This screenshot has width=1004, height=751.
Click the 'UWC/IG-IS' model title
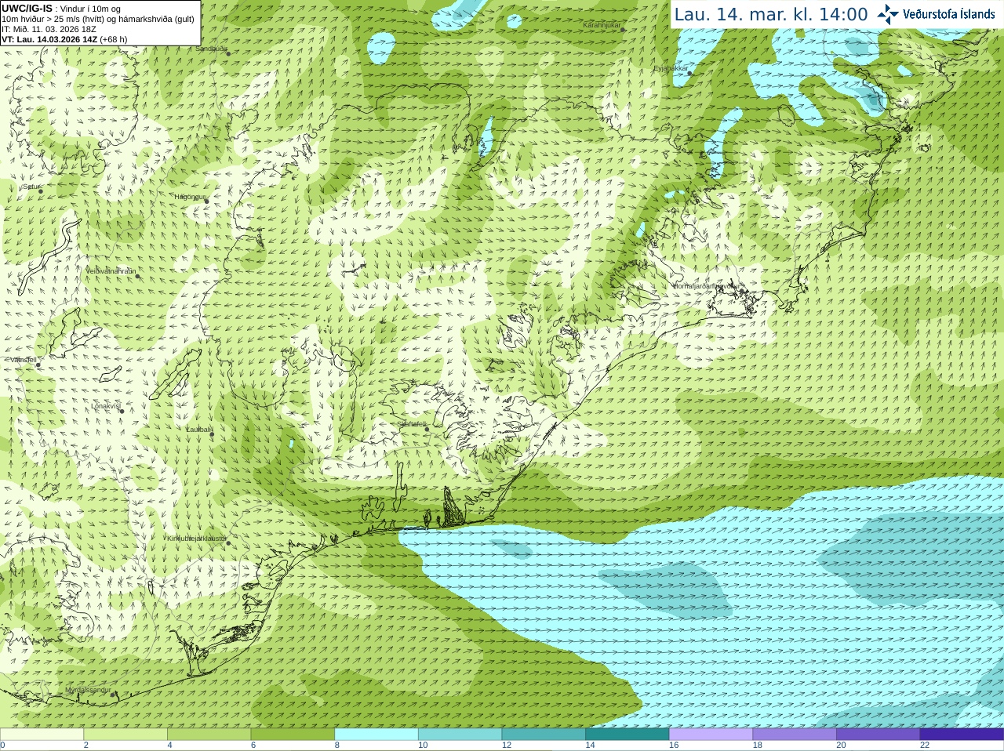27,8
